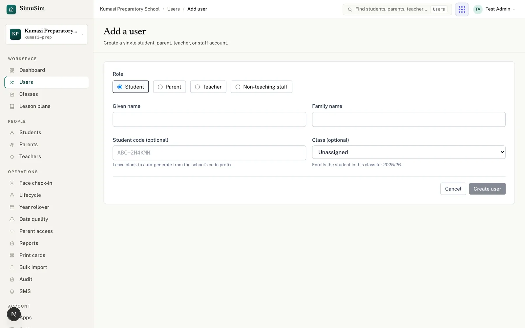This screenshot has height=328, width=525.
Task: Open the Year rollover page
Action: [47, 207]
